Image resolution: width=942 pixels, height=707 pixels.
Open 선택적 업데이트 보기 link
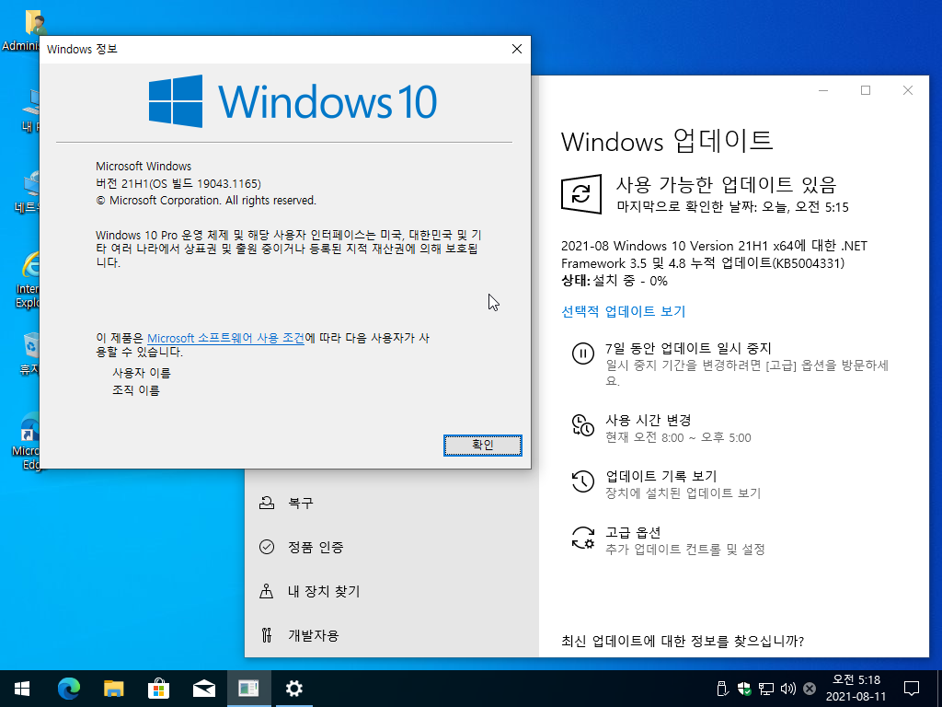[623, 311]
